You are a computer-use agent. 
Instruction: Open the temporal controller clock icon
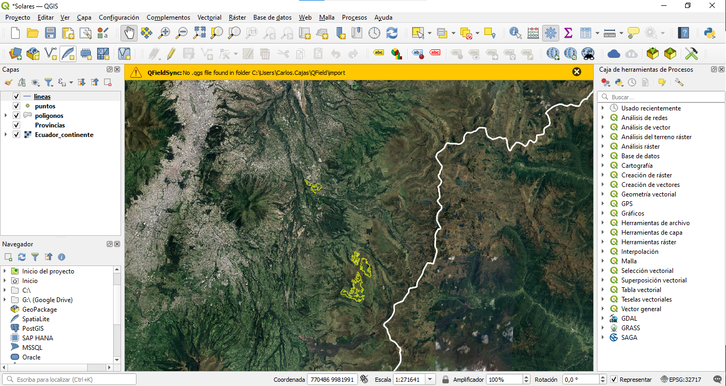pos(374,33)
